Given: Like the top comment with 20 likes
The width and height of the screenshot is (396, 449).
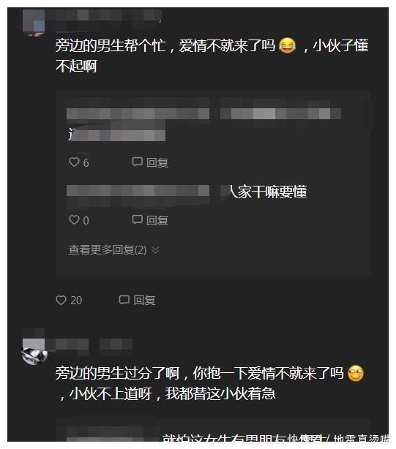Looking at the screenshot, I should [x=69, y=300].
